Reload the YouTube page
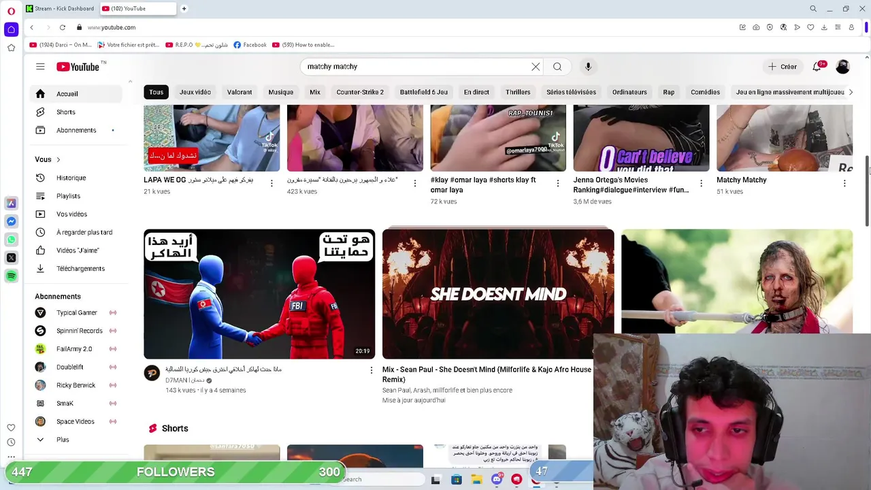Screen dimensions: 871x490 [62, 27]
